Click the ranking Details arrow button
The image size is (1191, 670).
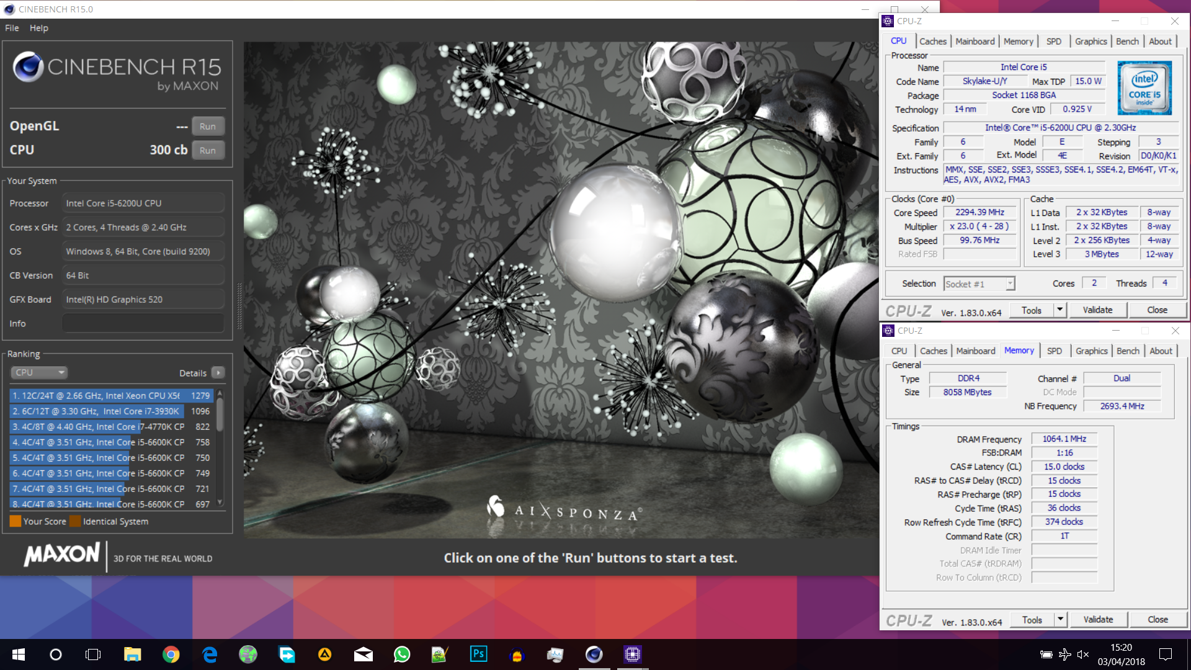(218, 372)
